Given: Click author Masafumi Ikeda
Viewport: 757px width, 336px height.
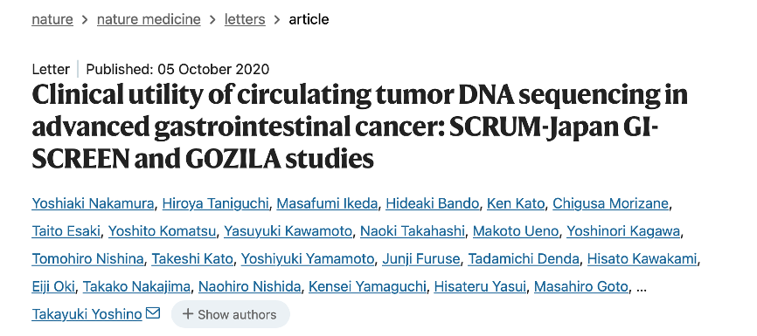Looking at the screenshot, I should coord(327,204).
